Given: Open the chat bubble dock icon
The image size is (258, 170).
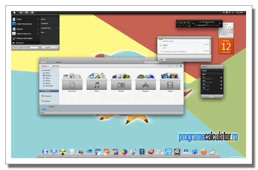Looking at the screenshot, I should 54,152.
